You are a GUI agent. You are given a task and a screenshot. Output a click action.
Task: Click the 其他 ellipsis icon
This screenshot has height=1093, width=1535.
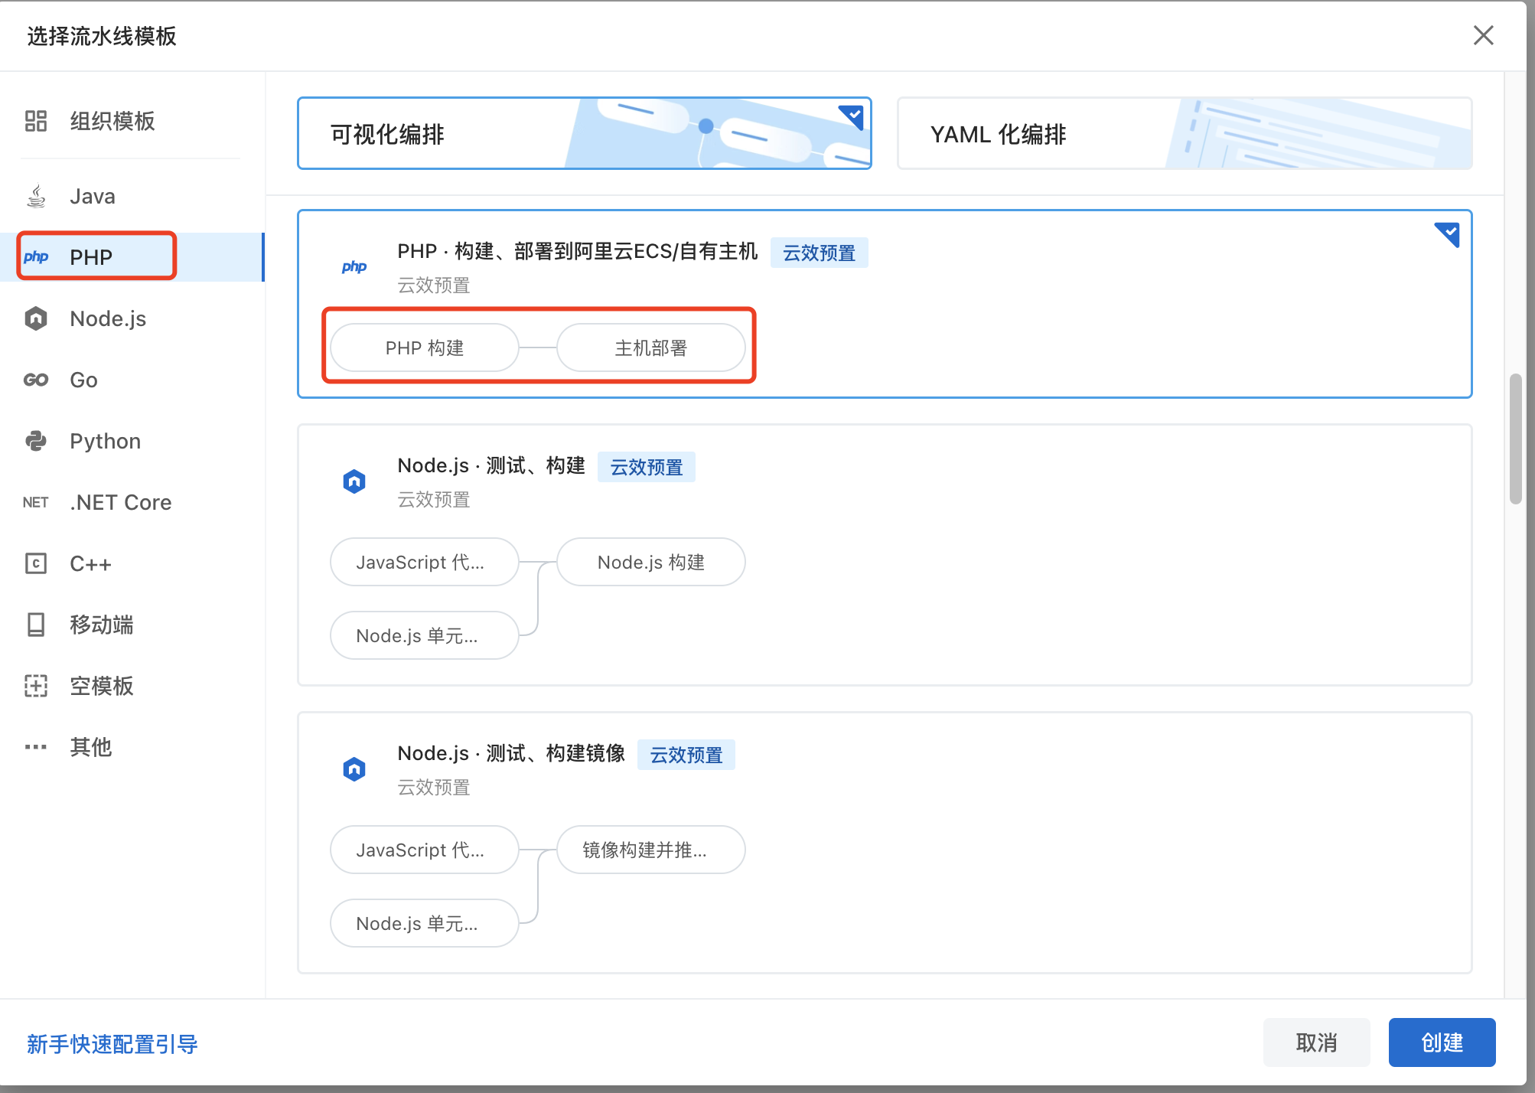(36, 747)
